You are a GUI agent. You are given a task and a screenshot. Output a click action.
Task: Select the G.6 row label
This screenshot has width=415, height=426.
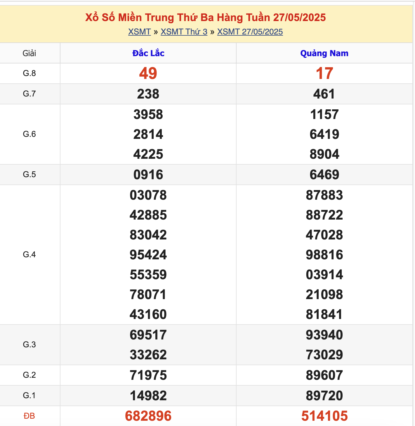pos(29,134)
